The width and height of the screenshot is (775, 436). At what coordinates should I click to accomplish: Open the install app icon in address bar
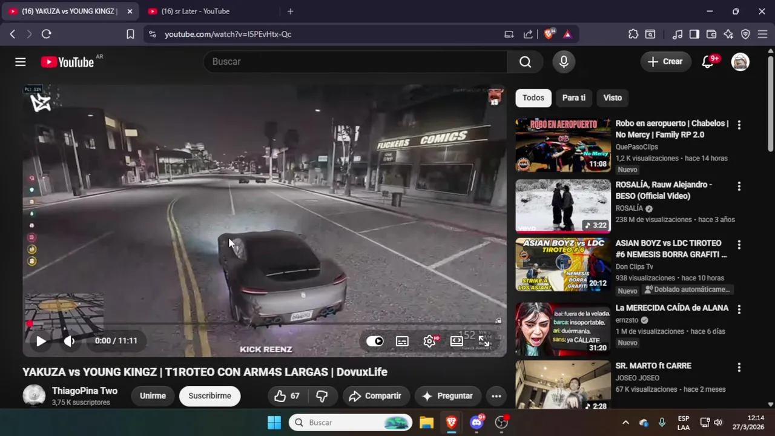pos(509,35)
